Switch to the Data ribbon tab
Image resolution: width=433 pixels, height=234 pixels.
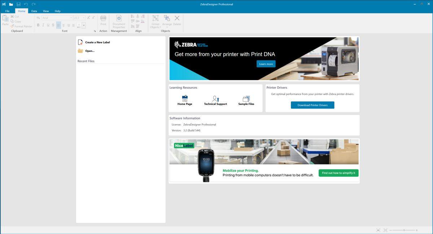34,11
